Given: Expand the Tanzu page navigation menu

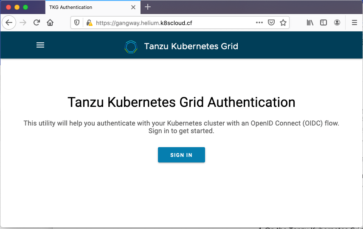Looking at the screenshot, I should pyautogui.click(x=40, y=45).
